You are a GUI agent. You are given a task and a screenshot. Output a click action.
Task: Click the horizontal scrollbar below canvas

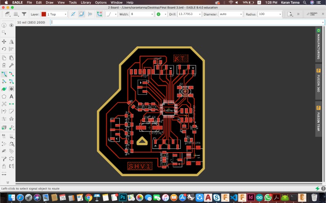pyautogui.click(x=169, y=184)
